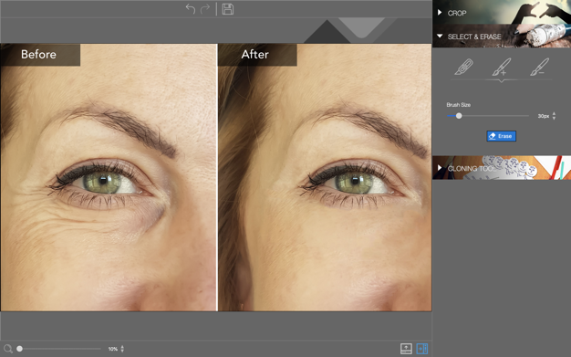
Task: Click the undo arrow icon
Action: tap(191, 9)
